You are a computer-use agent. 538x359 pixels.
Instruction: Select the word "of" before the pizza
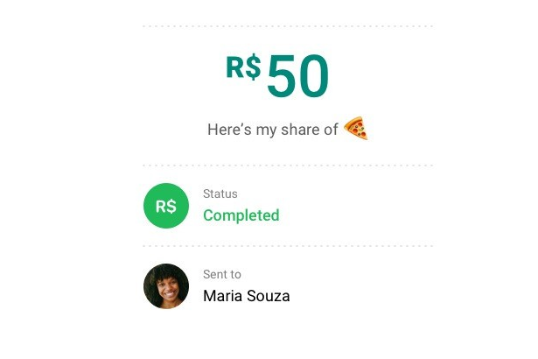(x=331, y=130)
